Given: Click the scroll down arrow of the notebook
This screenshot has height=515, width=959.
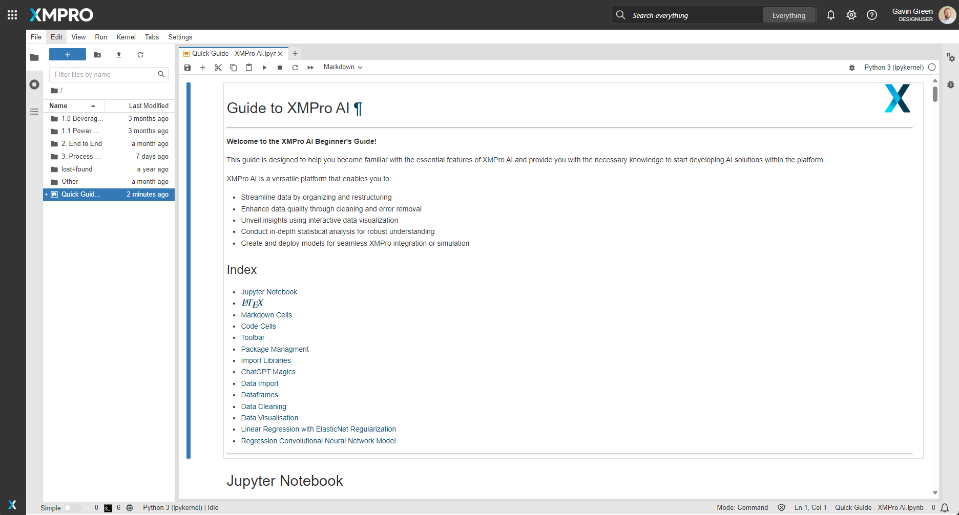Looking at the screenshot, I should point(935,492).
